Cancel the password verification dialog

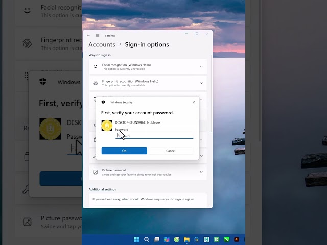tap(171, 151)
